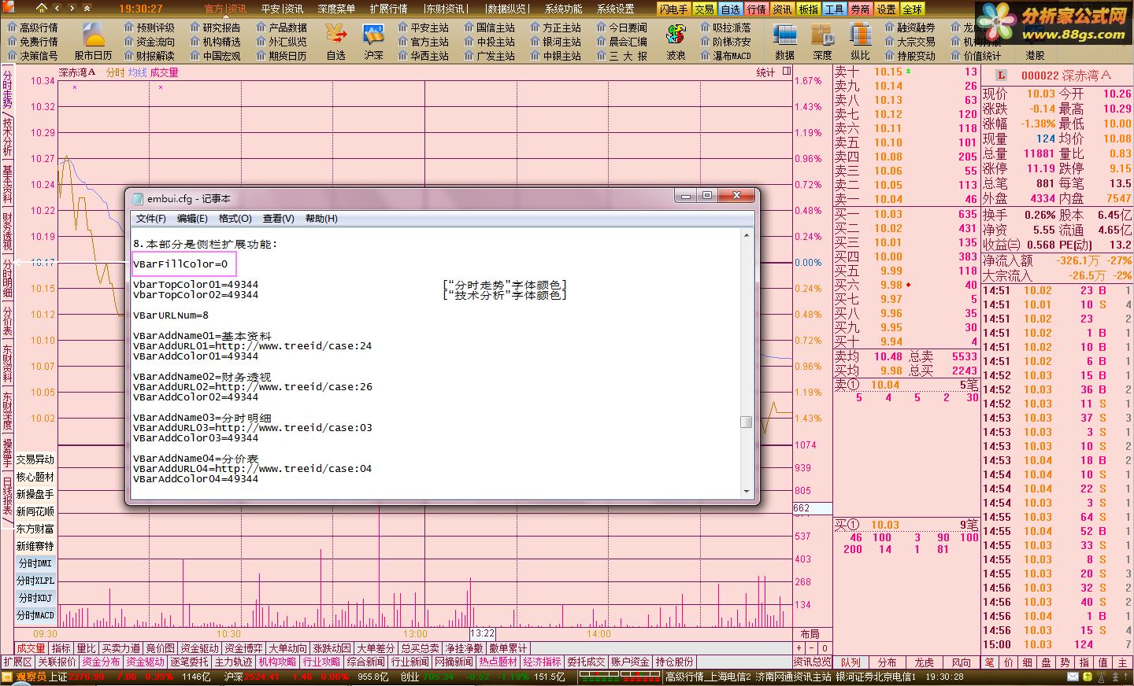The width and height of the screenshot is (1134, 686).
Task: Click the 扩展区 button at bottom-left
Action: click(18, 662)
